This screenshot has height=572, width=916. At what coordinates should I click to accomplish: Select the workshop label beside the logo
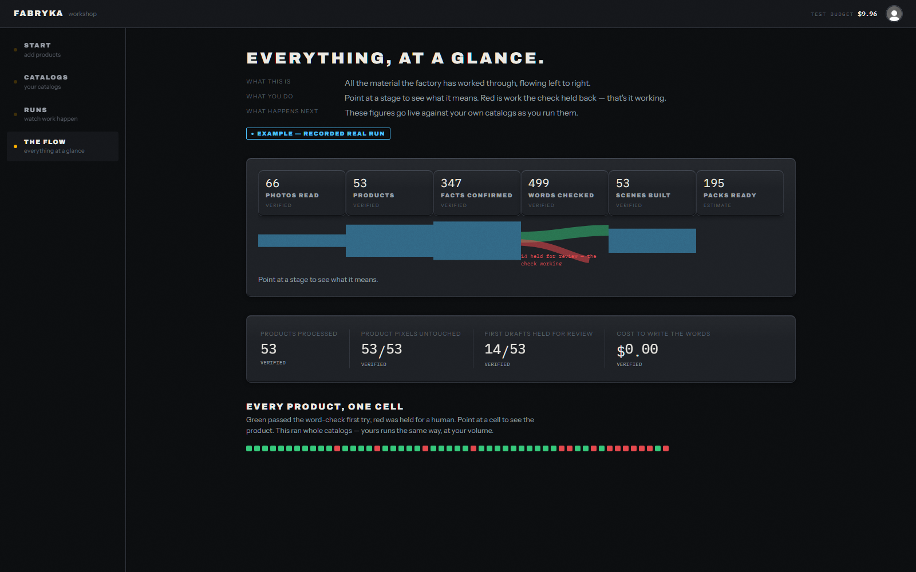(82, 14)
